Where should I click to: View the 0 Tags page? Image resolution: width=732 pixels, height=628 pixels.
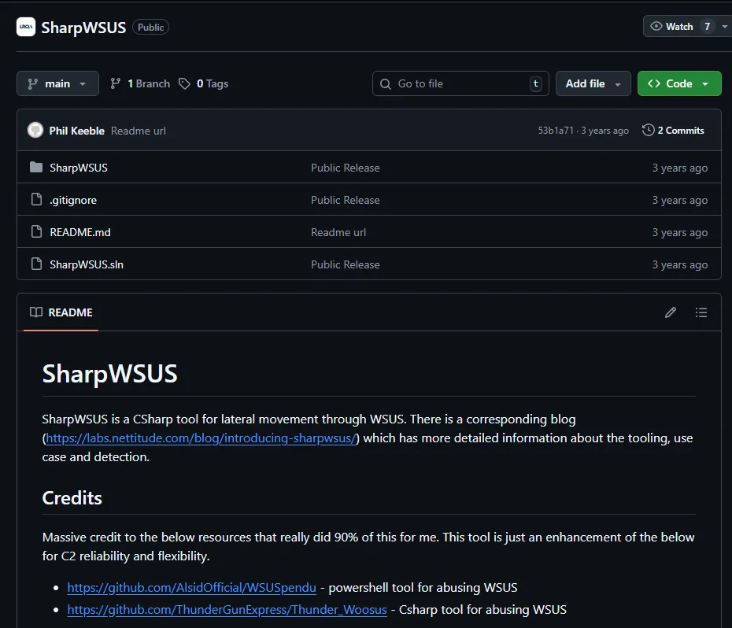pos(204,83)
